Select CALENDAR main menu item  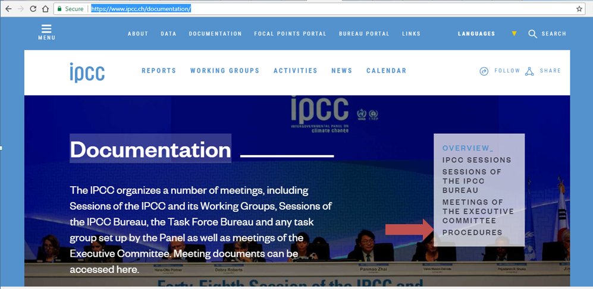387,71
